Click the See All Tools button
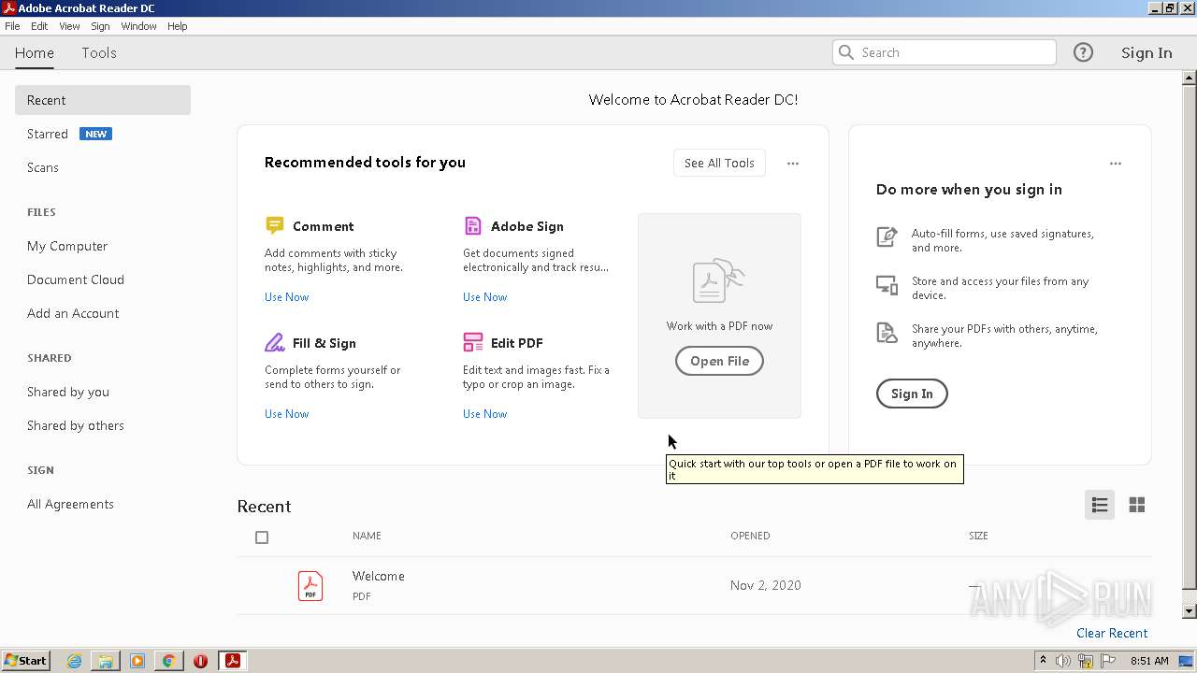Image resolution: width=1197 pixels, height=673 pixels. click(x=719, y=163)
